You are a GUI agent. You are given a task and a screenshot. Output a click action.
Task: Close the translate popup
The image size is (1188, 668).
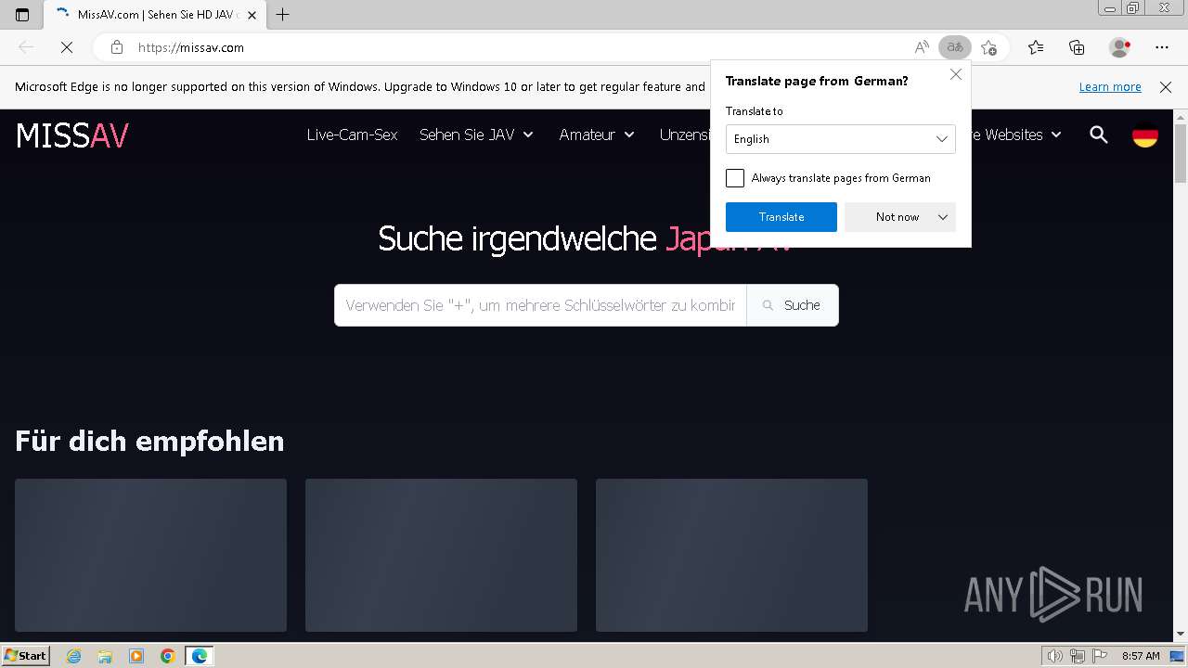pos(956,74)
